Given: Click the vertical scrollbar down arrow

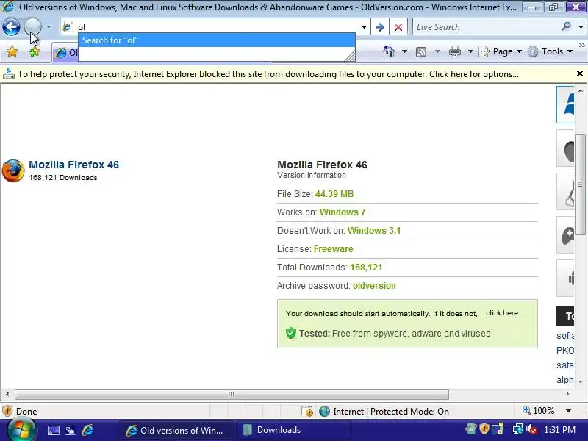Looking at the screenshot, I should tap(581, 381).
